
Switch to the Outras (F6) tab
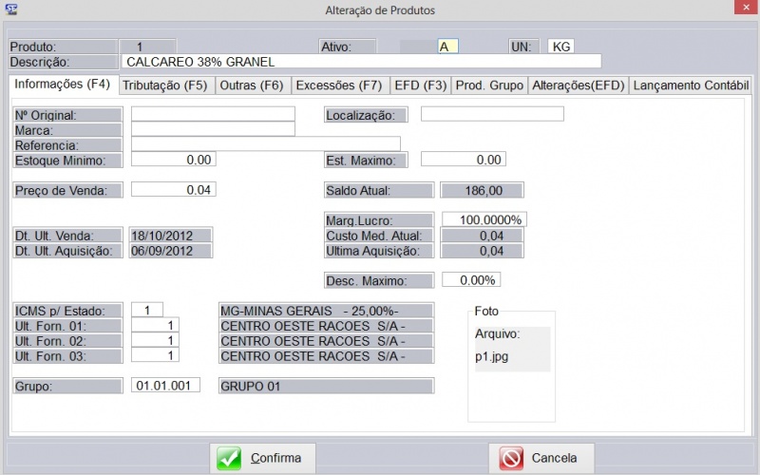(252, 85)
